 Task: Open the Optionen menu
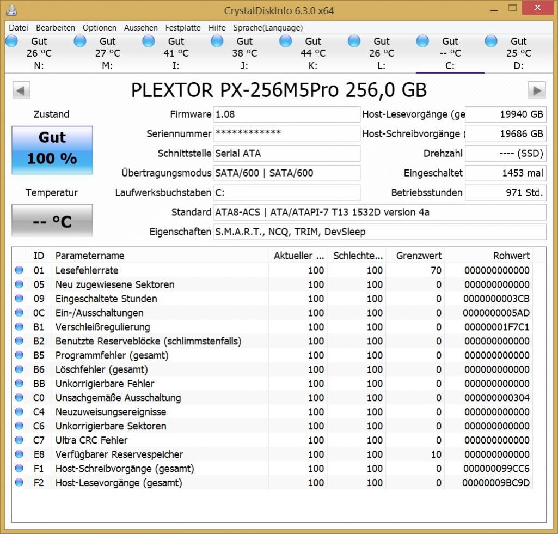click(99, 28)
